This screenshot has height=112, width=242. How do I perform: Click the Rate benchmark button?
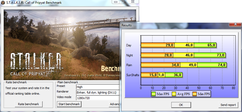point(28,104)
